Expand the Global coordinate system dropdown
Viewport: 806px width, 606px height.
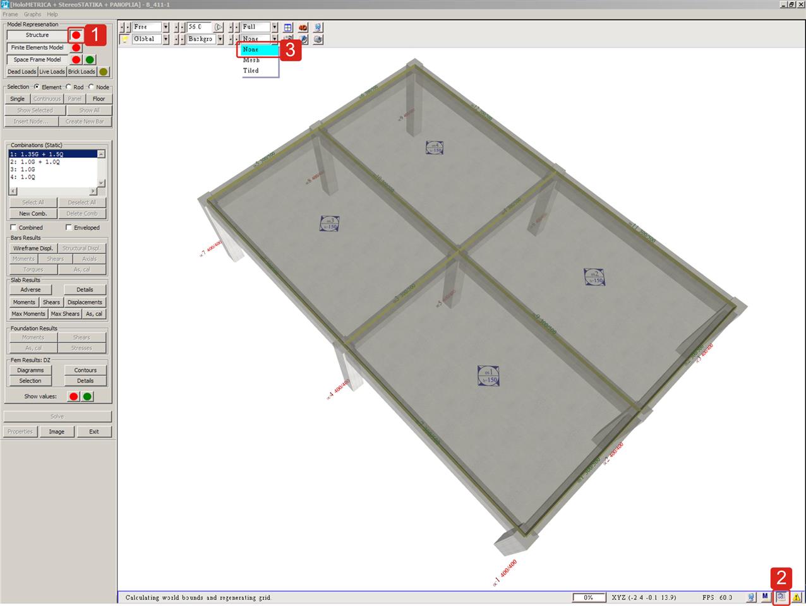point(165,39)
